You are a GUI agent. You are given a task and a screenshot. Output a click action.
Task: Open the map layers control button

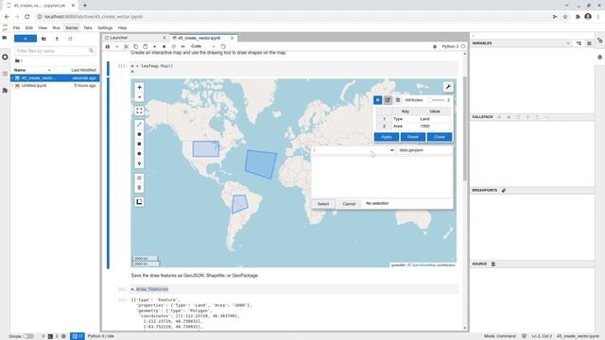139,201
